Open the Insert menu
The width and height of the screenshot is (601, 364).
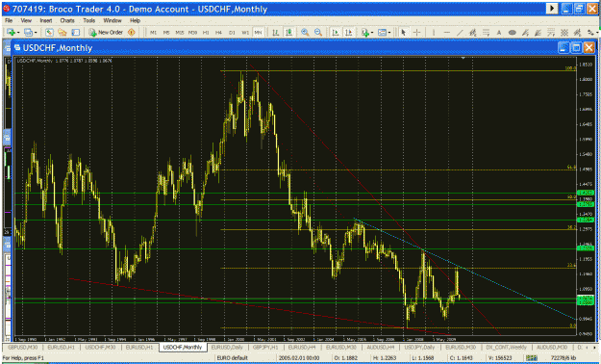(46, 21)
